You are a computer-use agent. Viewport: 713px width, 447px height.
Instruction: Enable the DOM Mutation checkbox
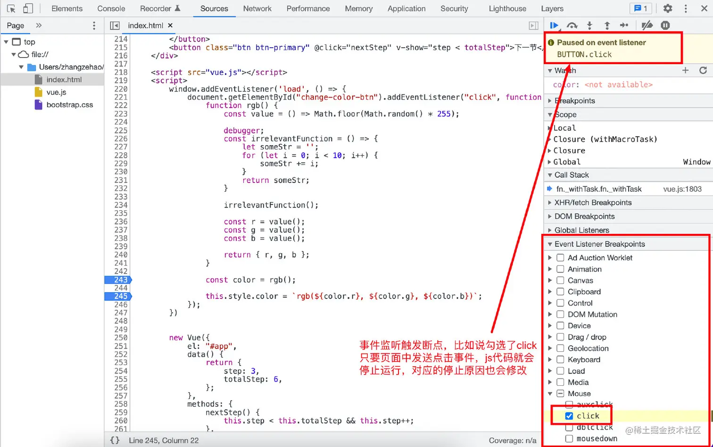coord(560,314)
